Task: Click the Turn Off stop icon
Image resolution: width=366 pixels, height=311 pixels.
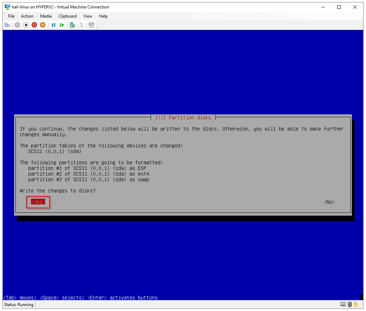Action: pyautogui.click(x=26, y=25)
